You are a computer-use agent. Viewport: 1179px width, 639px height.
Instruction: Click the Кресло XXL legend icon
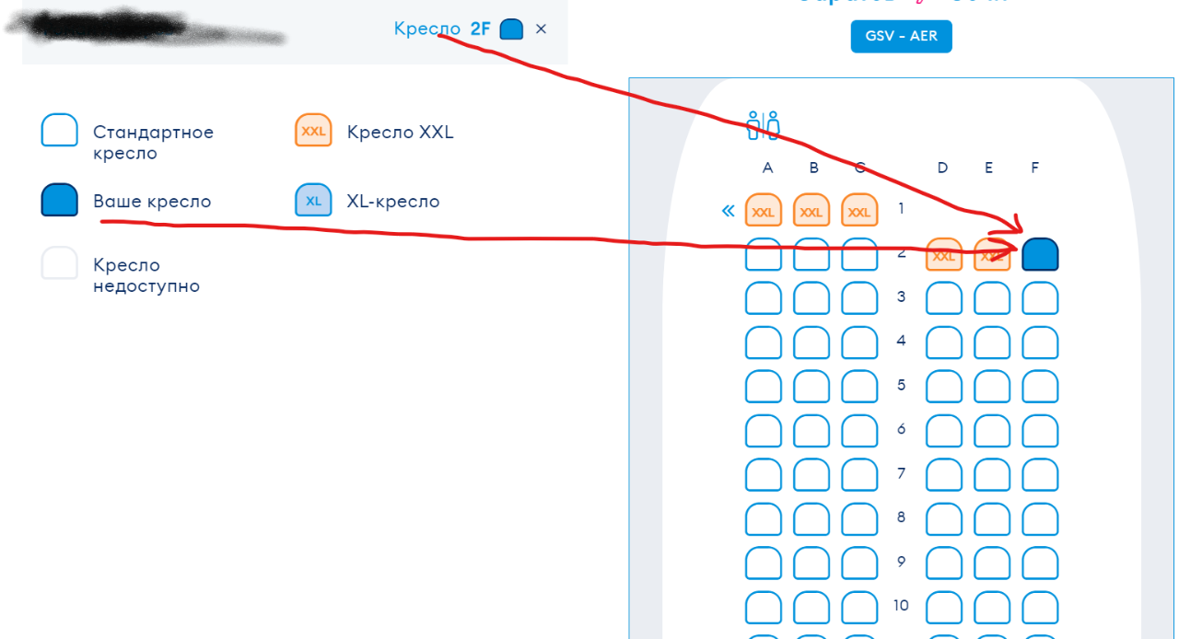pos(313,132)
